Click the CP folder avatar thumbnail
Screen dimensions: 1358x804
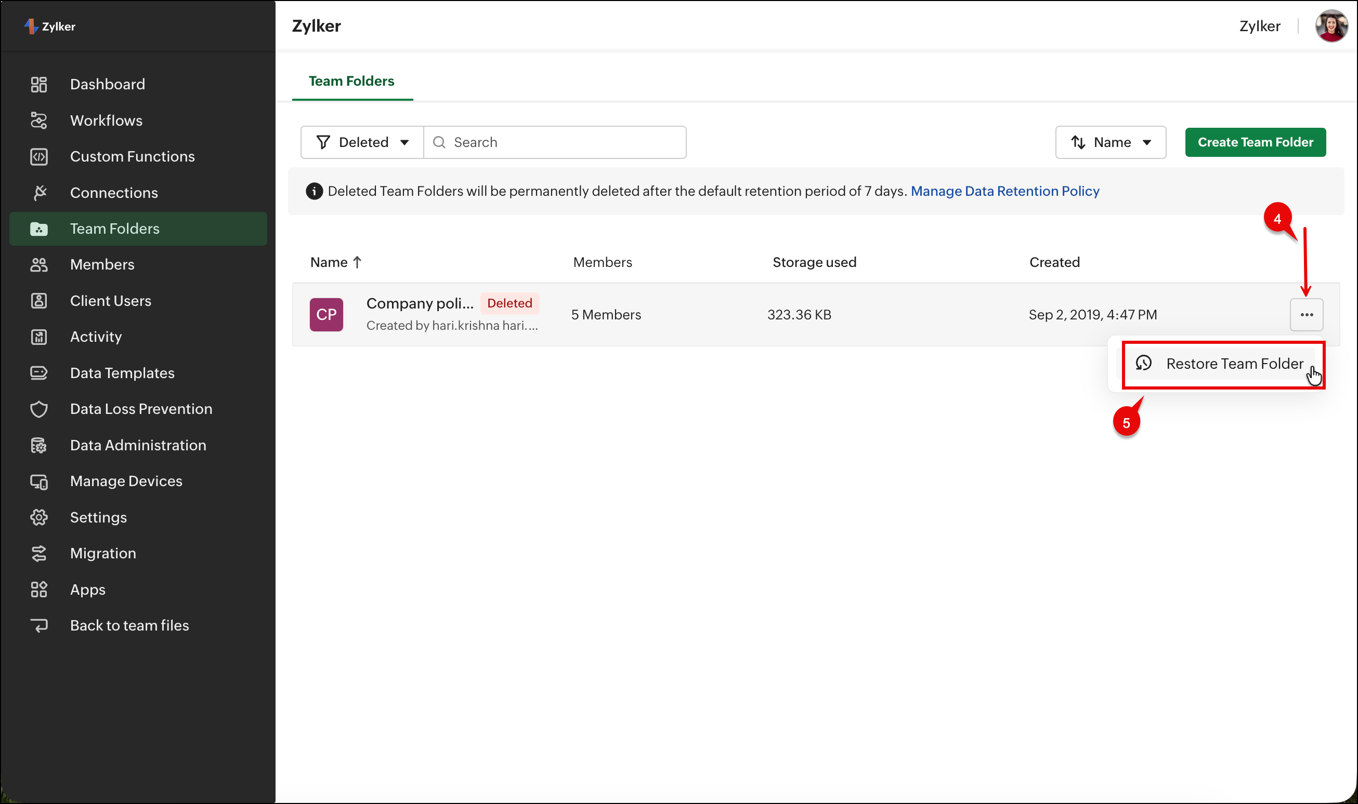tap(326, 314)
